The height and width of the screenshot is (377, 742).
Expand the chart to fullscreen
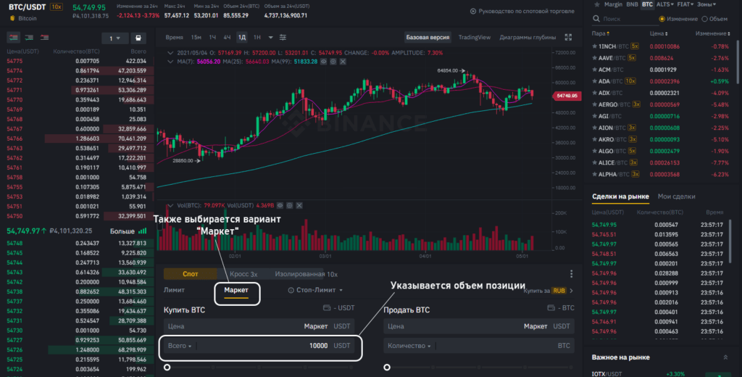568,37
